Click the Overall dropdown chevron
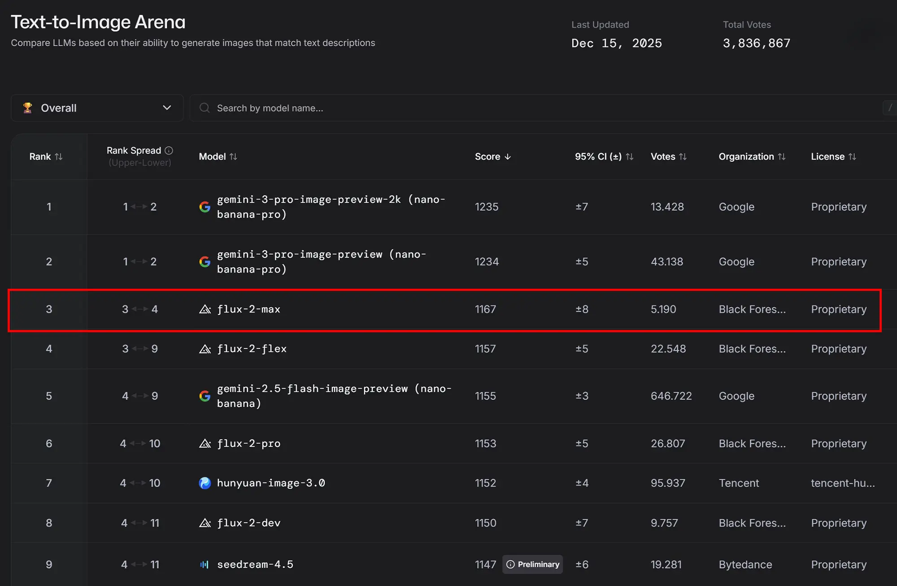 [x=167, y=108]
